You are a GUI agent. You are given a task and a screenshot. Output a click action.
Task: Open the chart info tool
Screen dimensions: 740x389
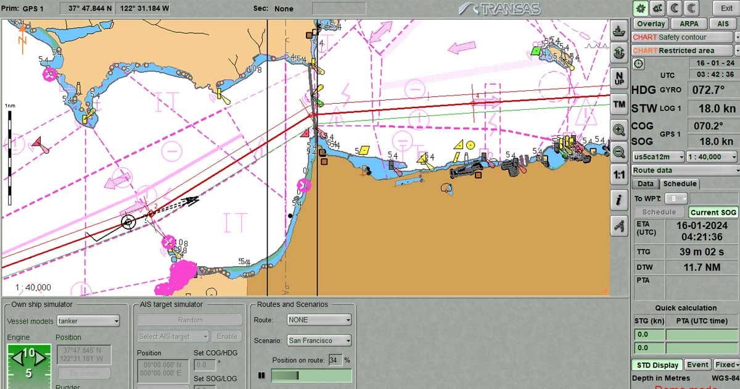(619, 201)
